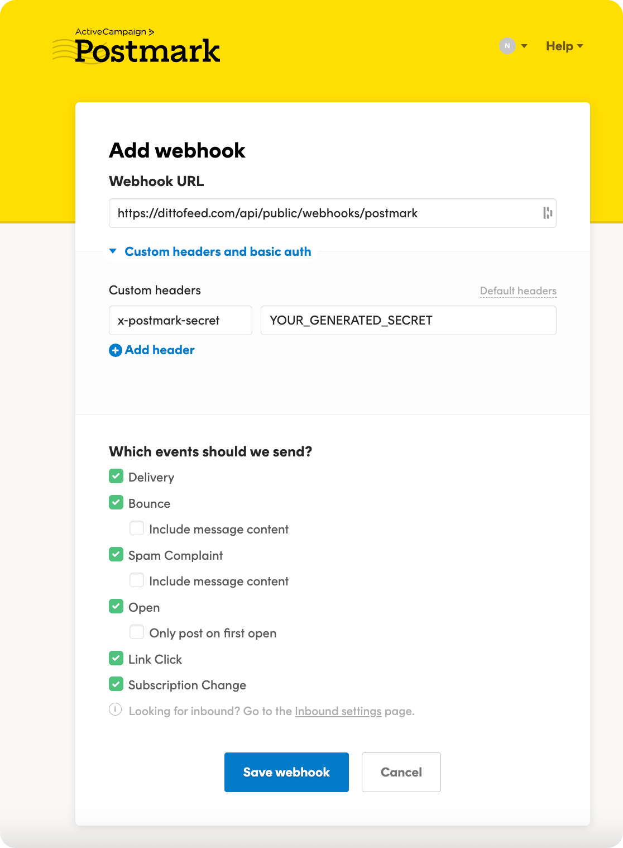Click the x-postmark-secret header name field

coord(180,320)
